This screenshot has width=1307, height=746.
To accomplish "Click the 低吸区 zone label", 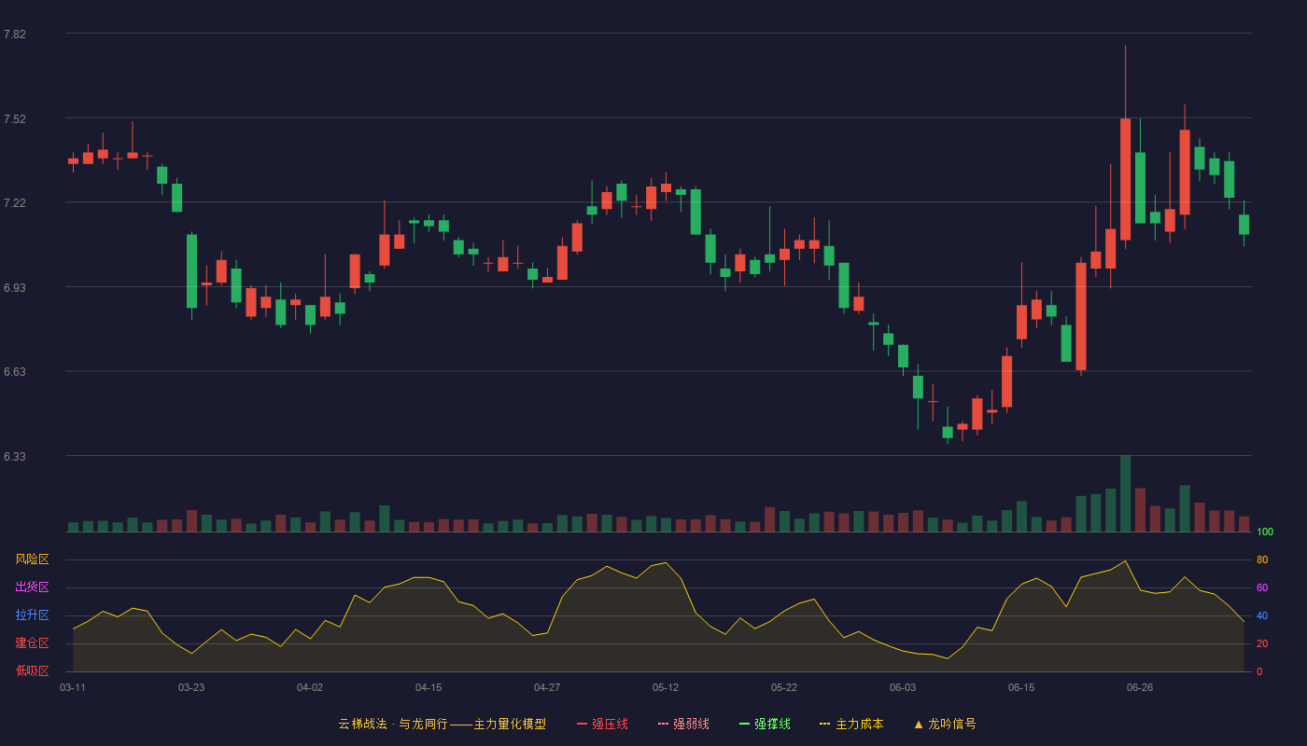I will click(32, 670).
